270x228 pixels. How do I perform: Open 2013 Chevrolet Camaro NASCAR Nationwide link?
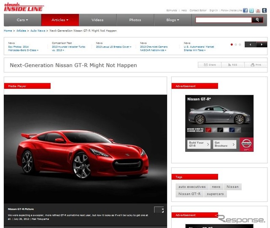point(154,48)
